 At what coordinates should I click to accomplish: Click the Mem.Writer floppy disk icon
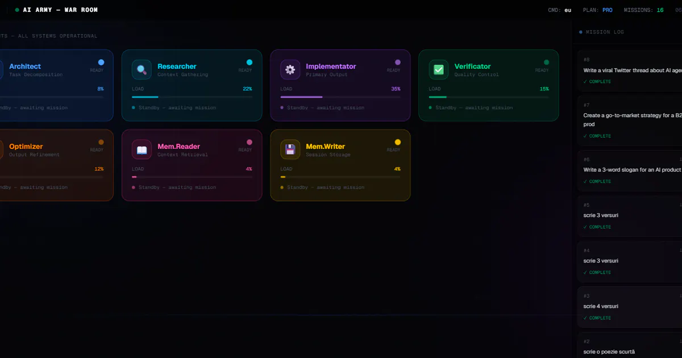(290, 149)
